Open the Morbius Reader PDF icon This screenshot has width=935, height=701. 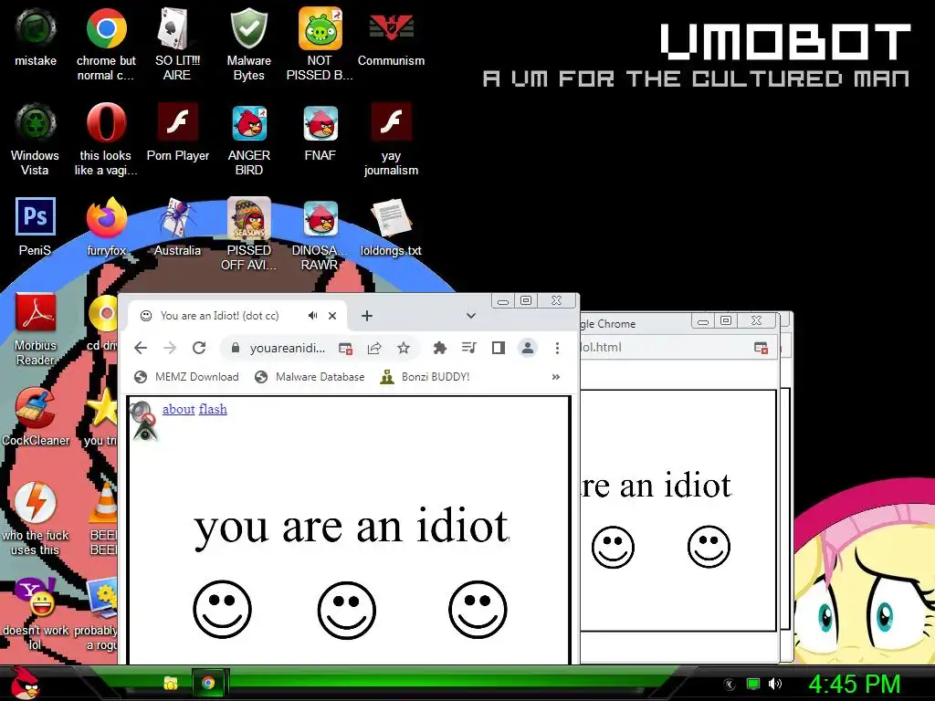tap(36, 329)
